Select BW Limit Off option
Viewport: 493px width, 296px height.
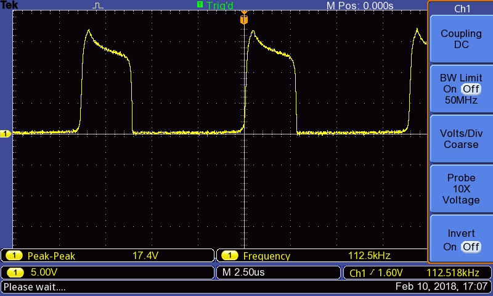click(x=471, y=89)
